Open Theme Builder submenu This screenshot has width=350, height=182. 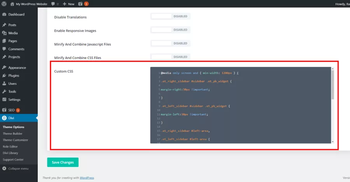[12, 134]
